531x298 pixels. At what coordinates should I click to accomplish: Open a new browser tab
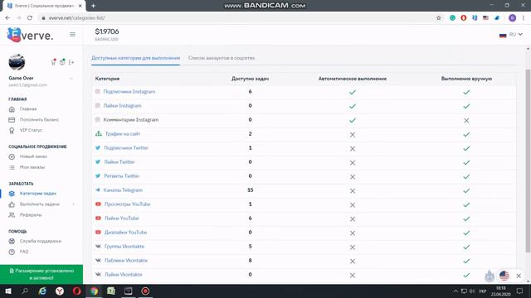(93, 6)
